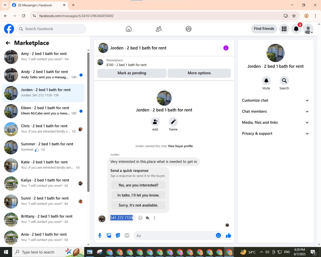Viewport: 321px width, 257px height.
Task: Open View buyer profile link
Action: click(180, 146)
